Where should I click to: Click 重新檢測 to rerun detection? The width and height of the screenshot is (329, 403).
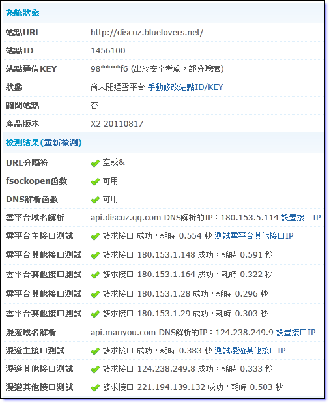coord(61,143)
